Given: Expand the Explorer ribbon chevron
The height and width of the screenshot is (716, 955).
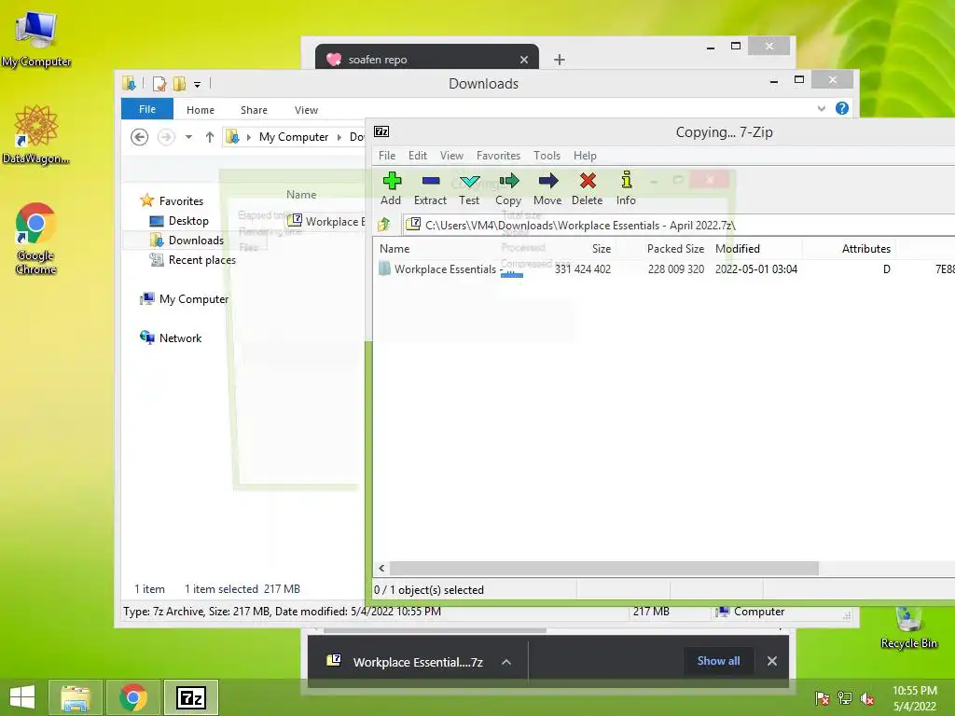Looking at the screenshot, I should [821, 108].
